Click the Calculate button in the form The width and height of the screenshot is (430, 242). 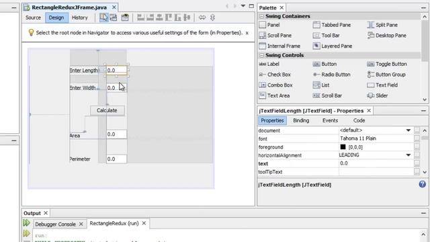pyautogui.click(x=107, y=110)
